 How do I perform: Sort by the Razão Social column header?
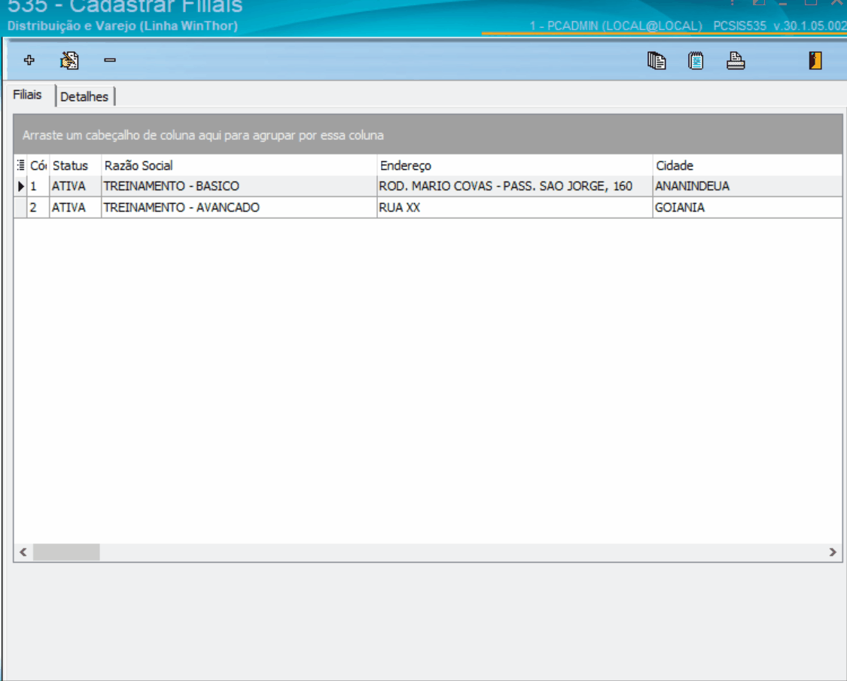(239, 166)
